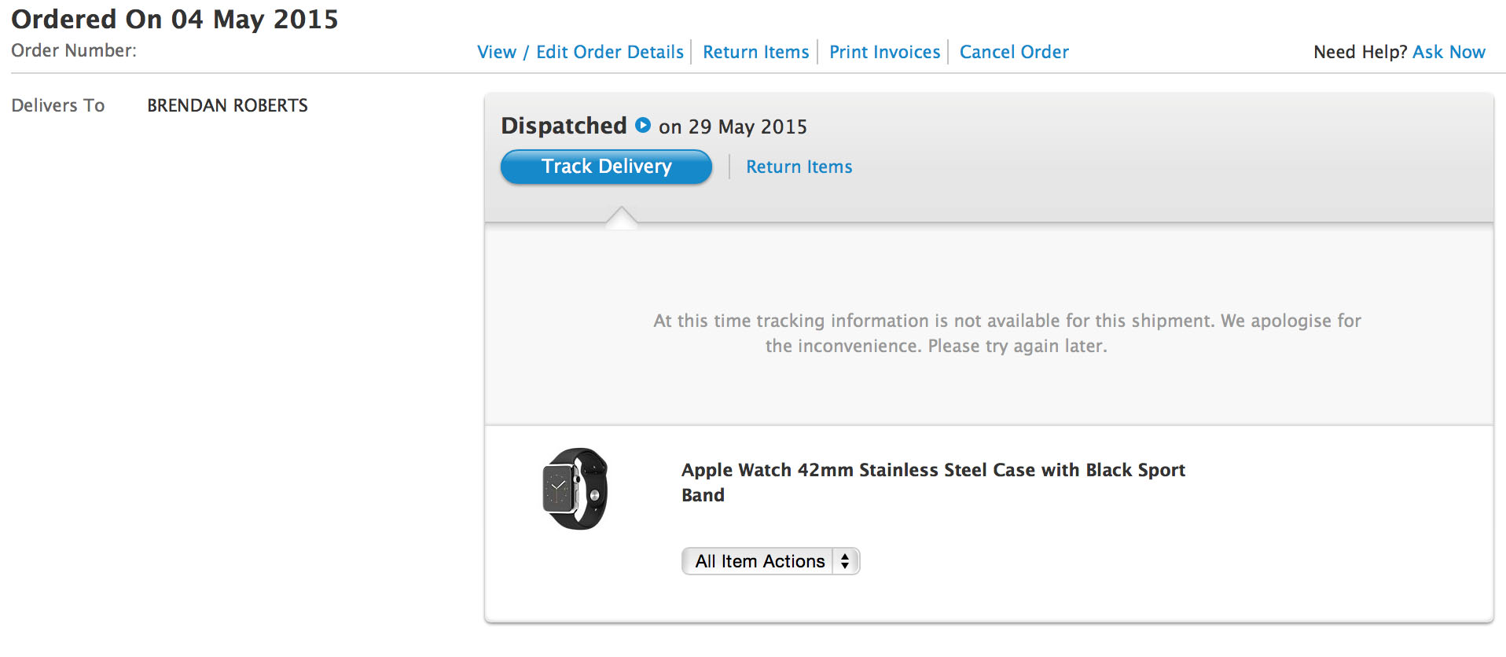Click the Ordered On 04 May 2015 heading
Viewport: 1506px width, 657px height.
[x=174, y=19]
